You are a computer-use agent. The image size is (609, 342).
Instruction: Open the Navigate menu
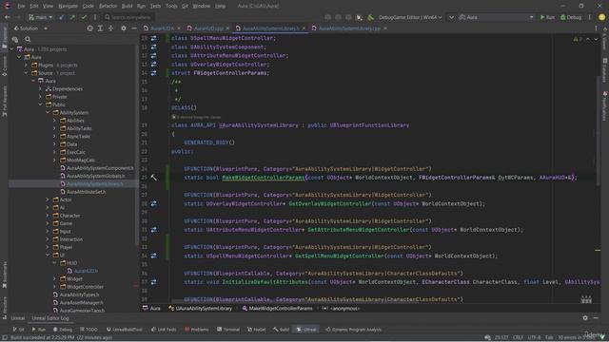68,6
